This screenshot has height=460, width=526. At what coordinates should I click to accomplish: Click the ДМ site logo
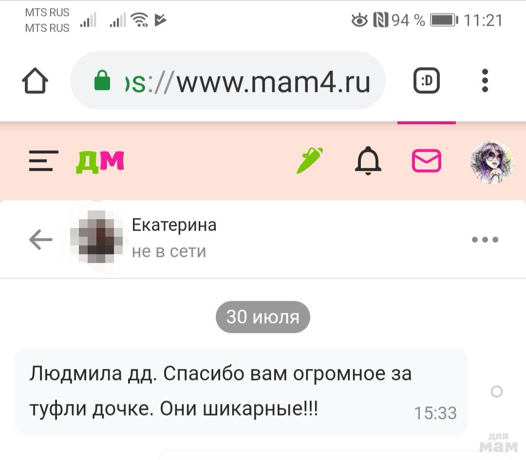click(x=100, y=162)
